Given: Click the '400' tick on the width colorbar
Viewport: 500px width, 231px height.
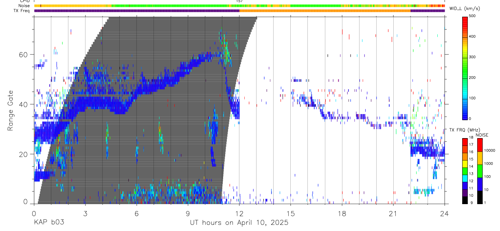Looking at the screenshot, I should click(x=472, y=37).
